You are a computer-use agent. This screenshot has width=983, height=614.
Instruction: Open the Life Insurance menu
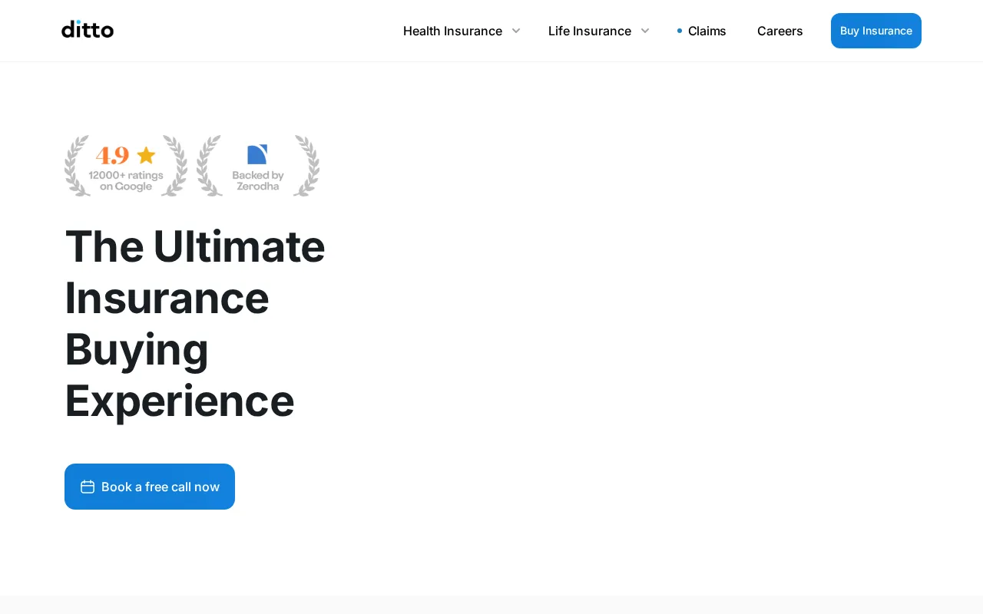tap(589, 31)
